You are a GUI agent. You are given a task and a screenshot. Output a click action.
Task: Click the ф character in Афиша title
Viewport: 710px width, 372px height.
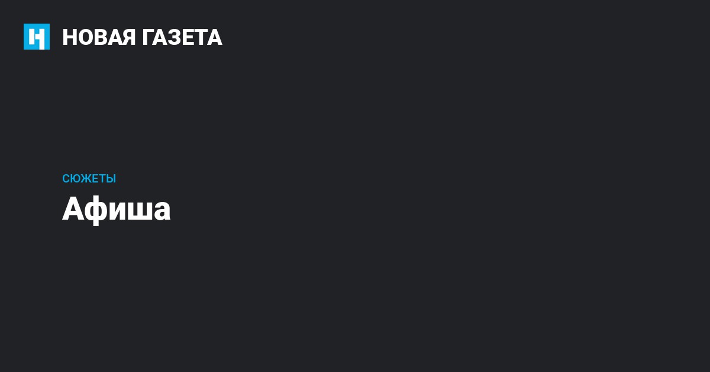[x=96, y=211]
